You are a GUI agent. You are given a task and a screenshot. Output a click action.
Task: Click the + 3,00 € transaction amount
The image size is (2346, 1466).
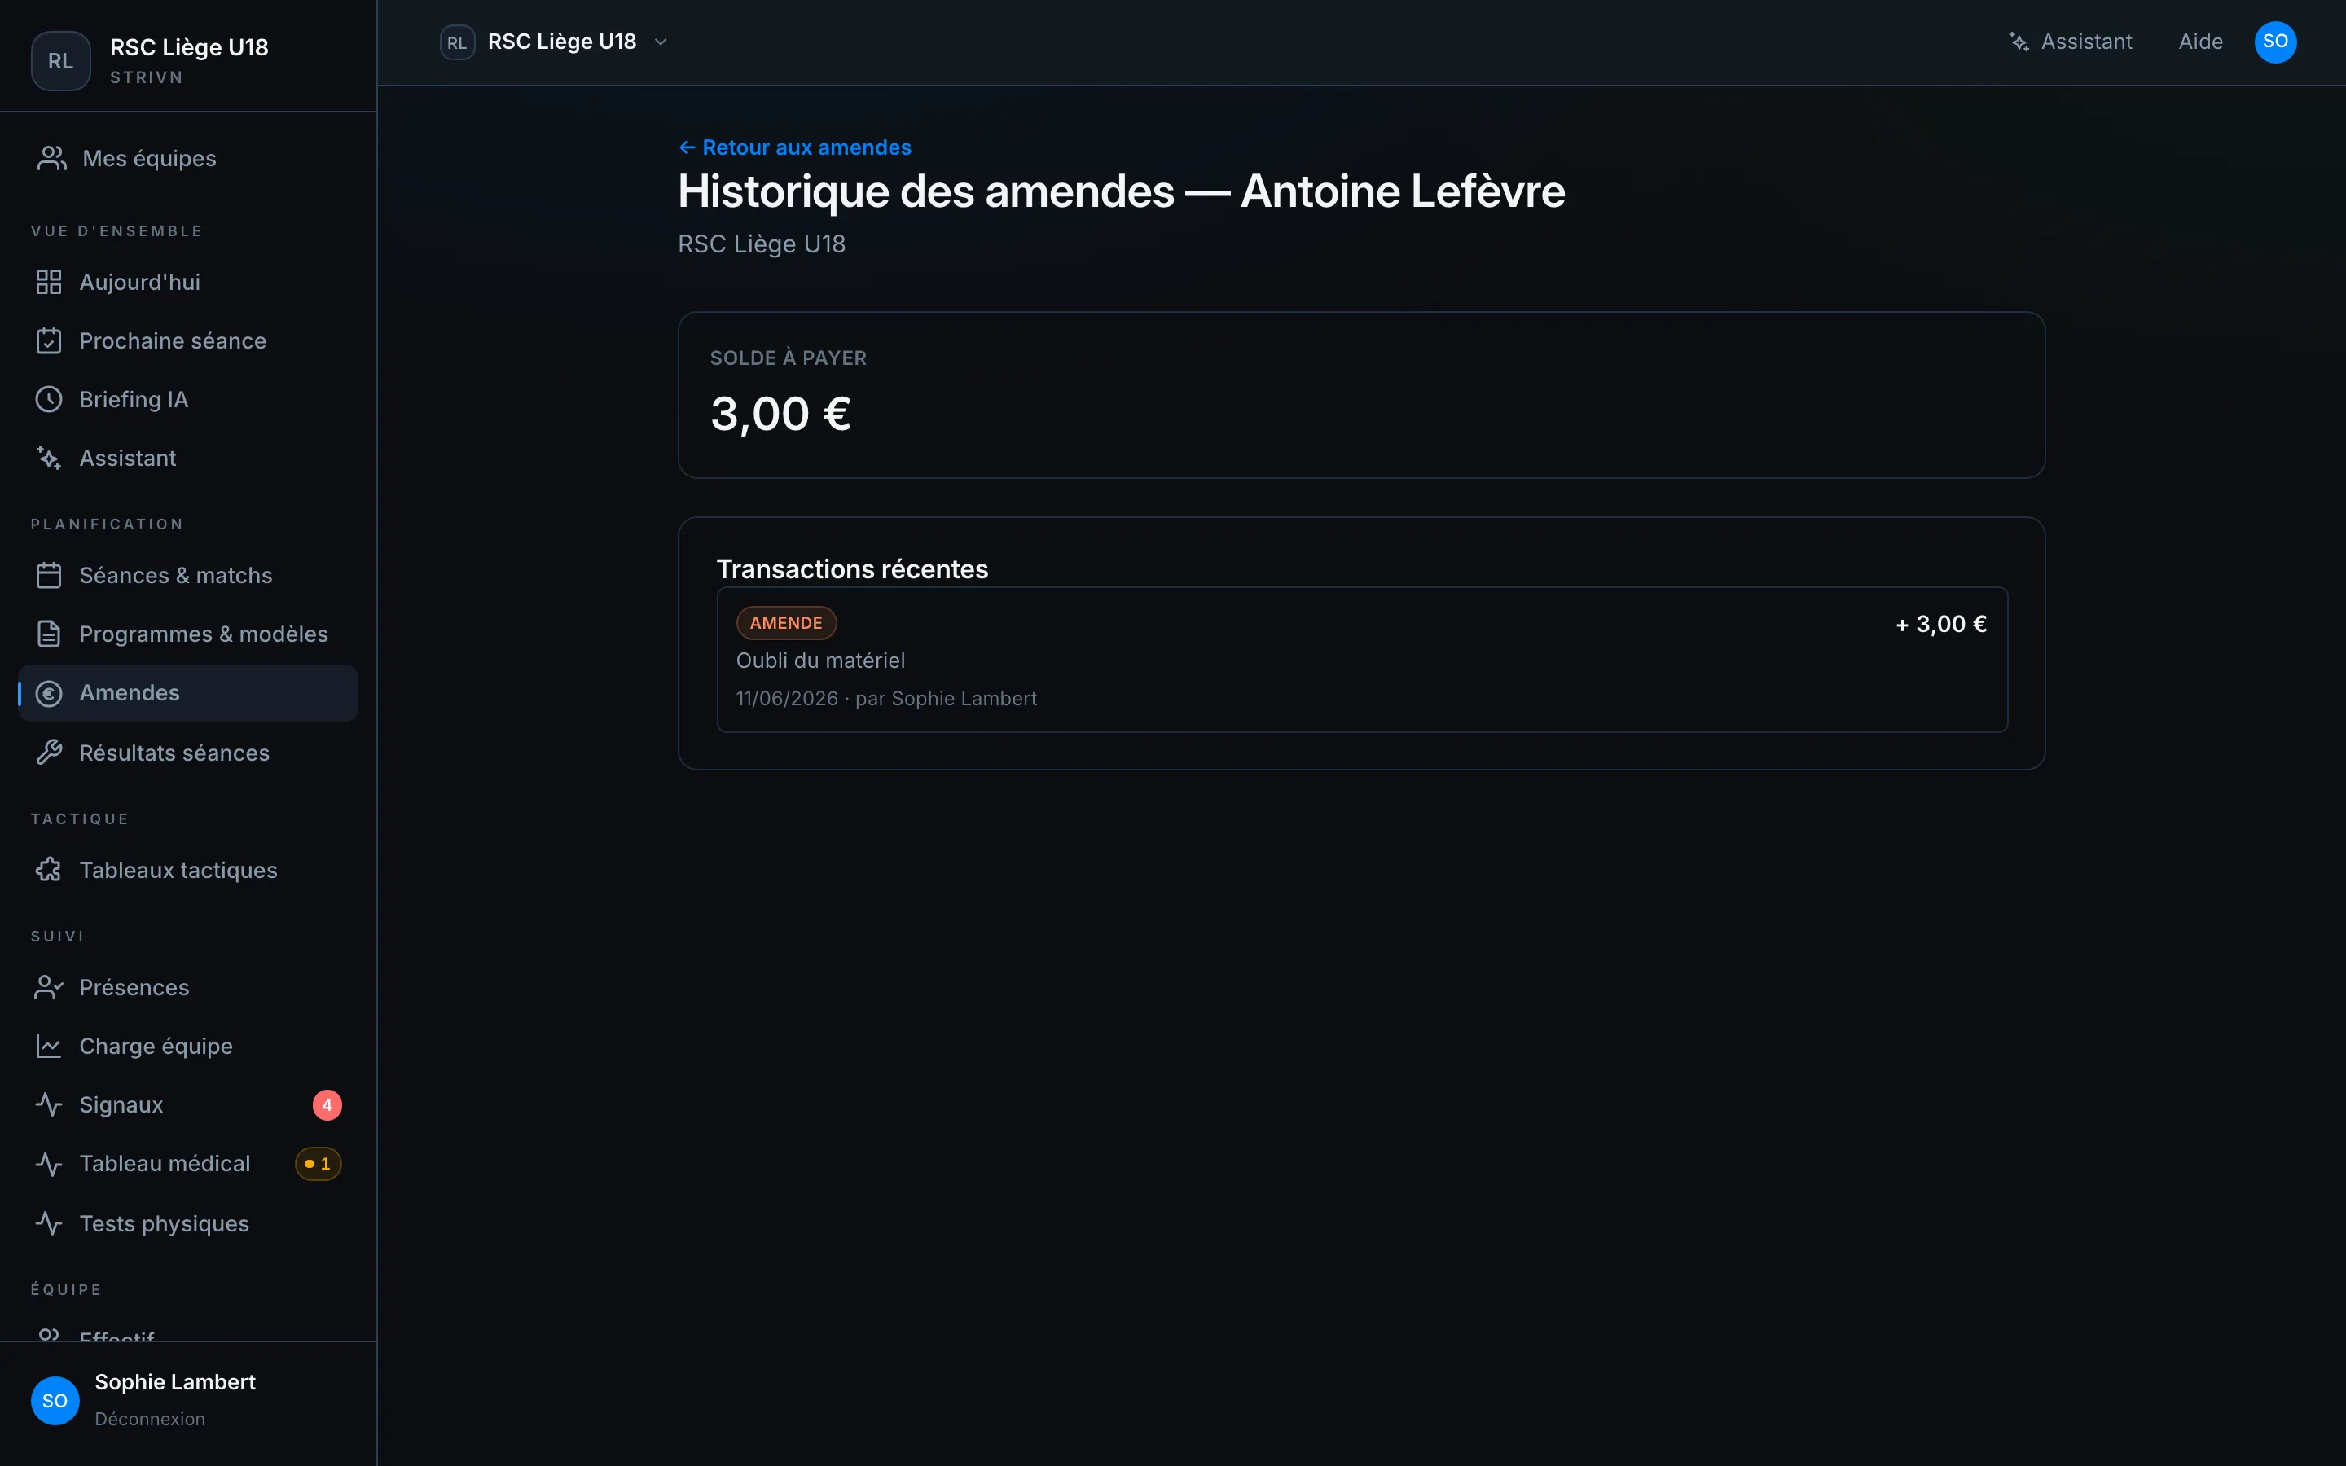[1941, 623]
